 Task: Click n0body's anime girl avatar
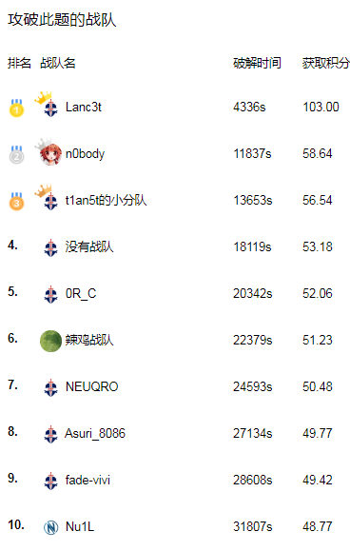tap(49, 152)
